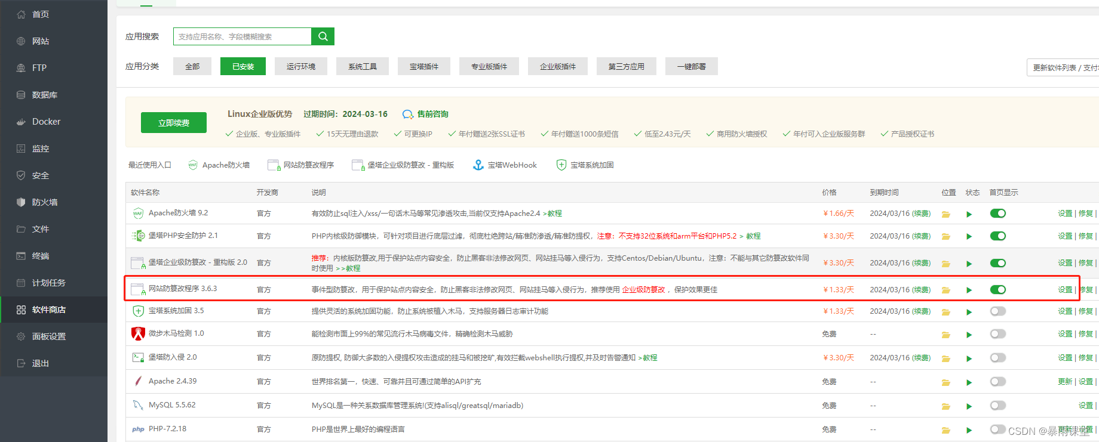Enable homepage display for MySQL 5.5.62
Screen dimensions: 1099x442
[998, 406]
